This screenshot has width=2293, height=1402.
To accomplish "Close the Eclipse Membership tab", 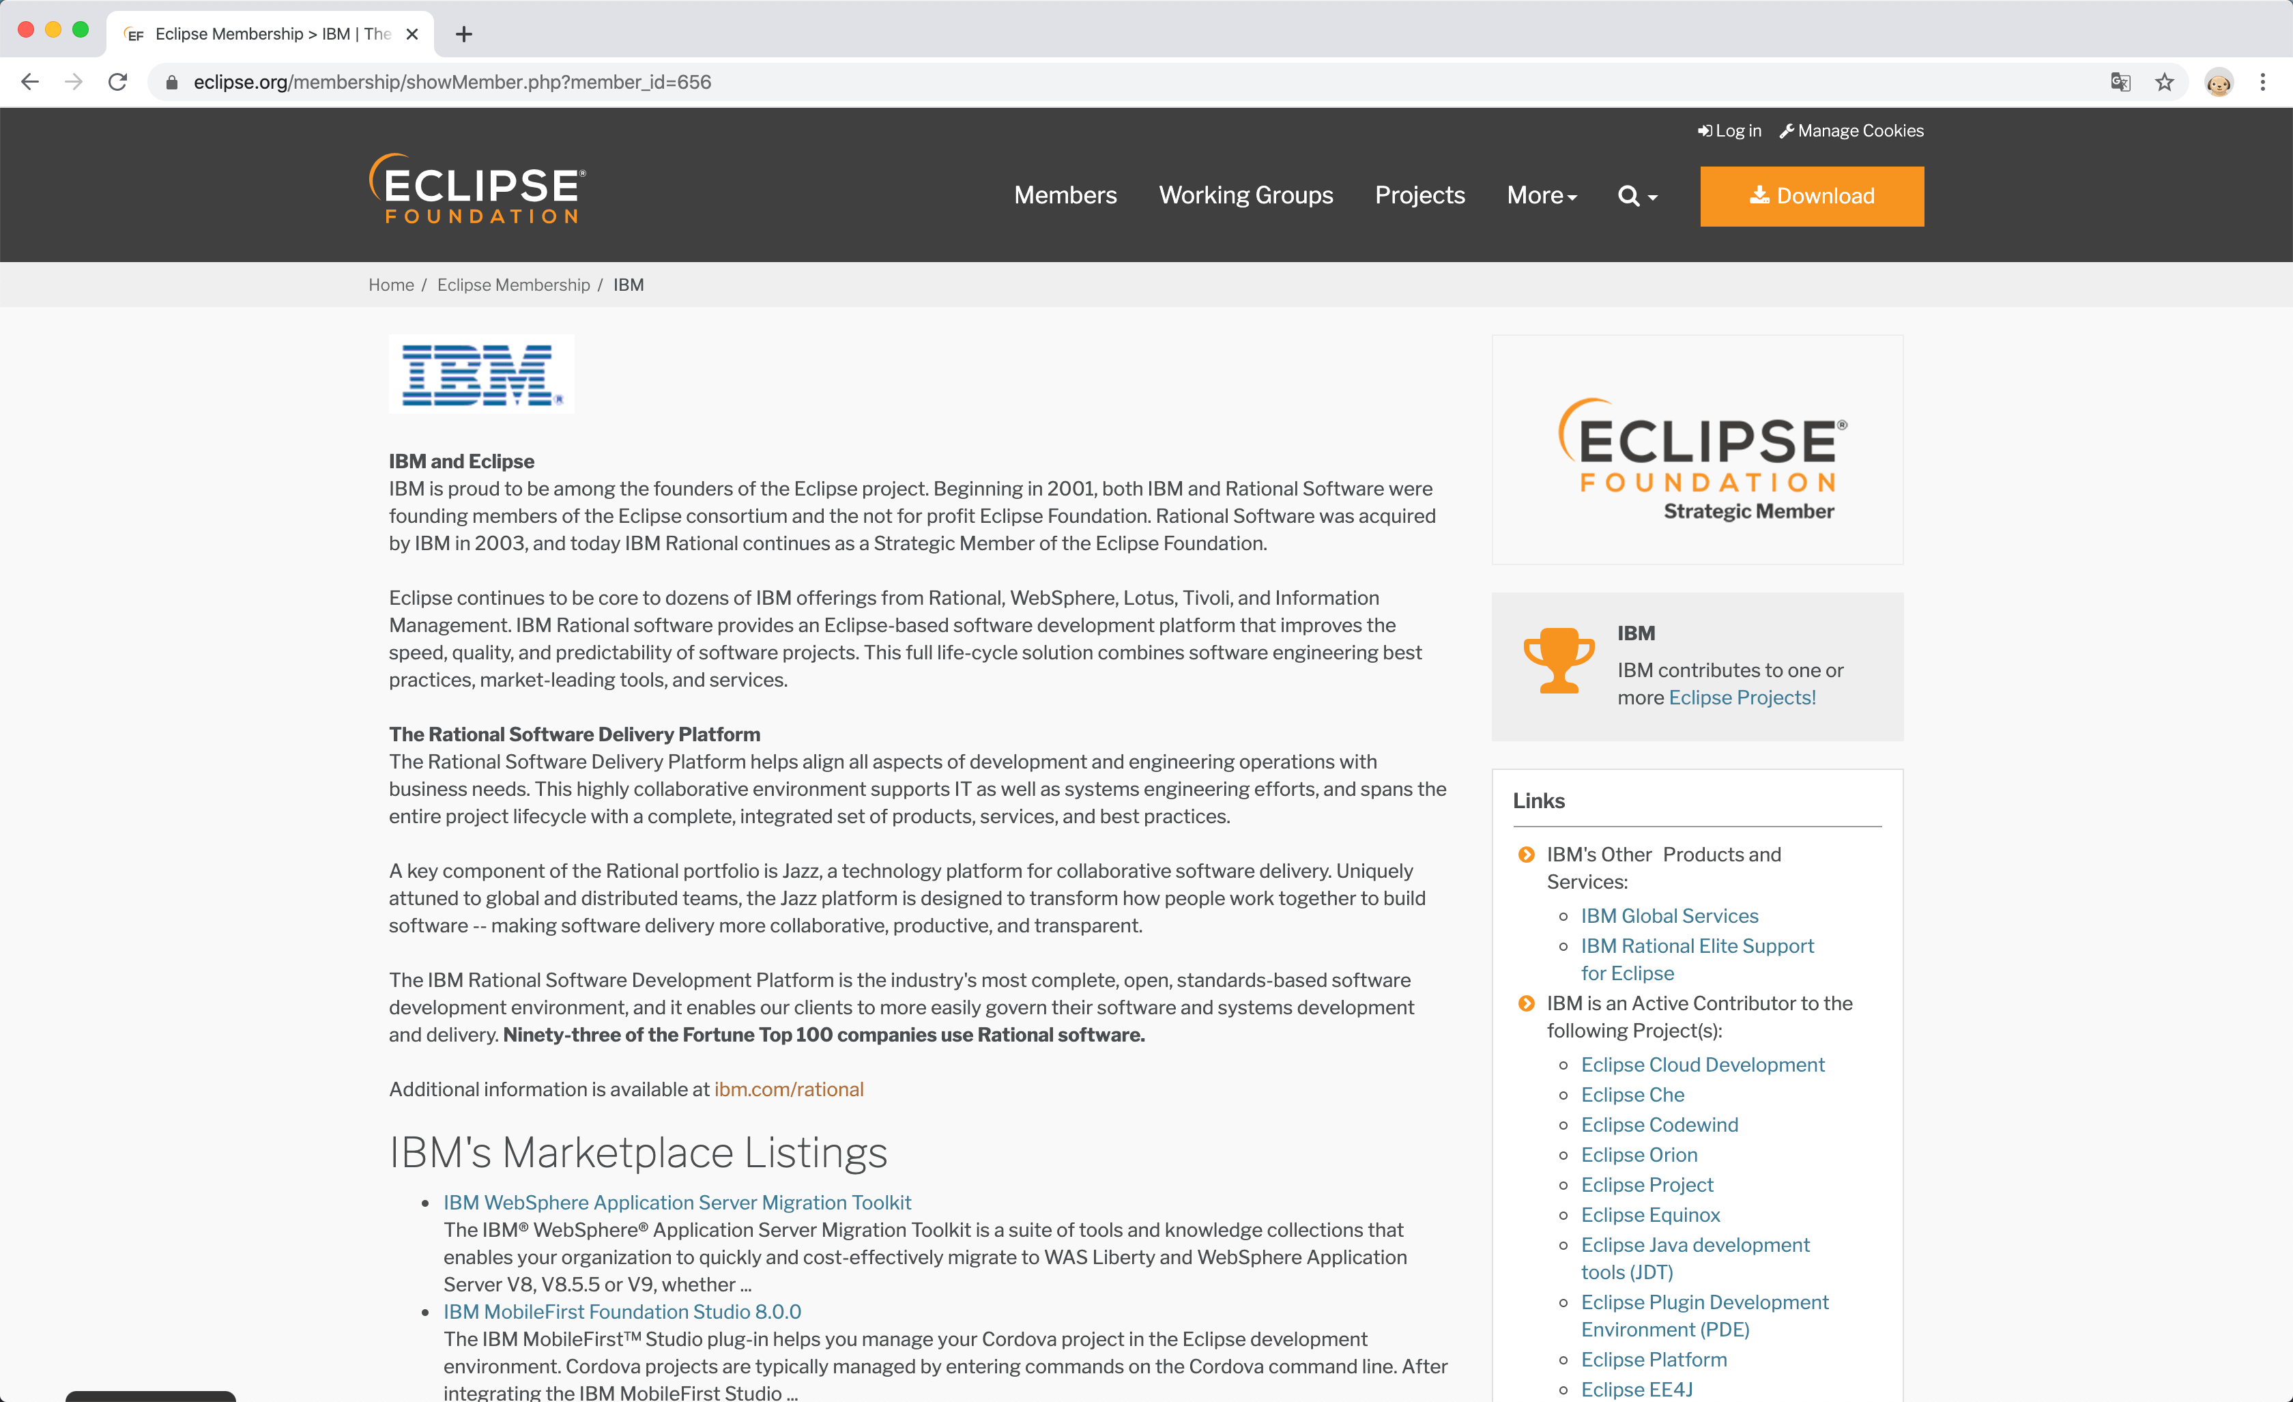I will click(412, 34).
